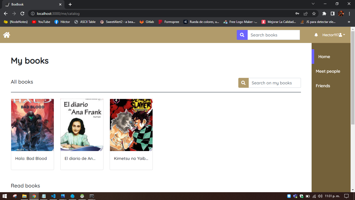Image resolution: width=355 pixels, height=200 pixels.
Task: Click the share this page icon
Action: point(306,14)
